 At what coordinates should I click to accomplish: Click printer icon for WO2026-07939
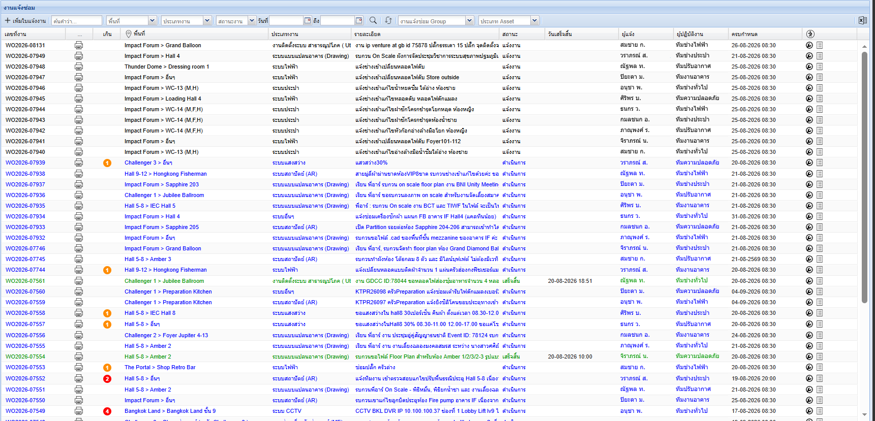point(79,163)
